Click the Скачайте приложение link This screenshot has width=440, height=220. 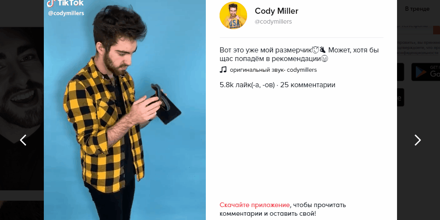click(254, 205)
